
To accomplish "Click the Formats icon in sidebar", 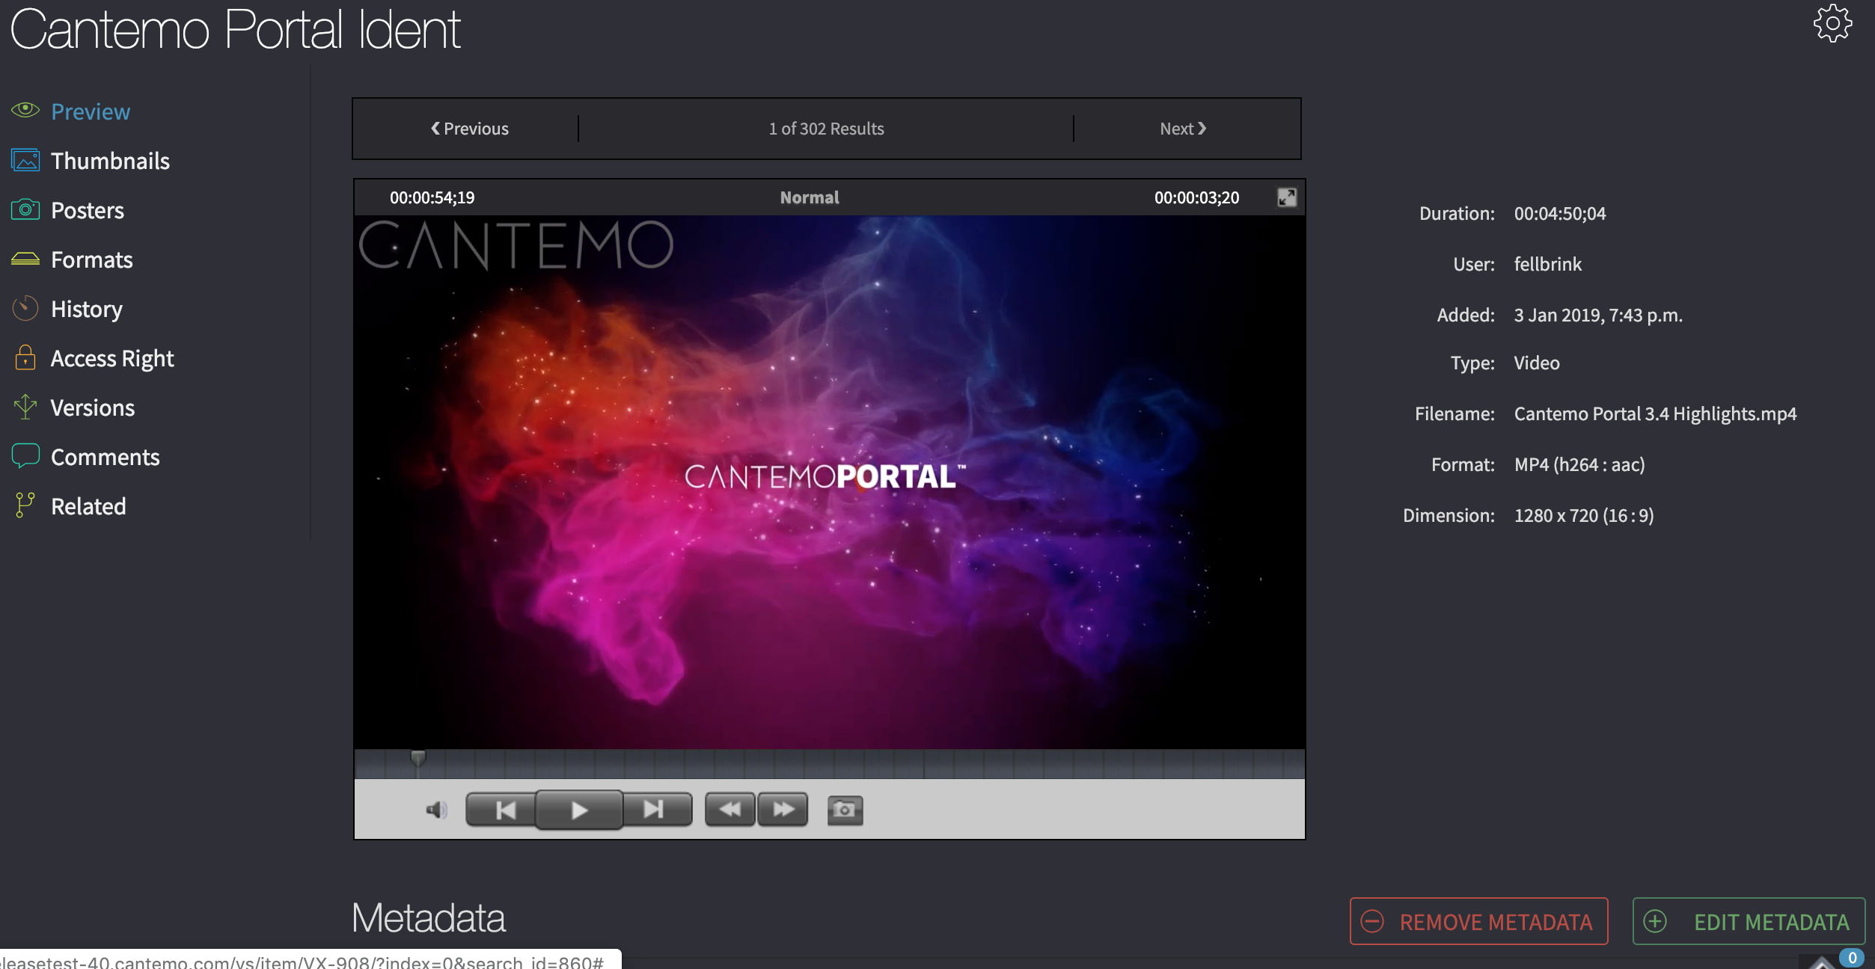I will click(x=25, y=259).
